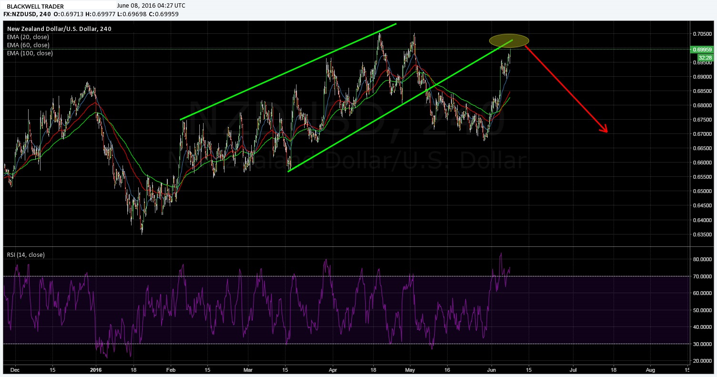Click the Mar label on time axis

(x=248, y=369)
